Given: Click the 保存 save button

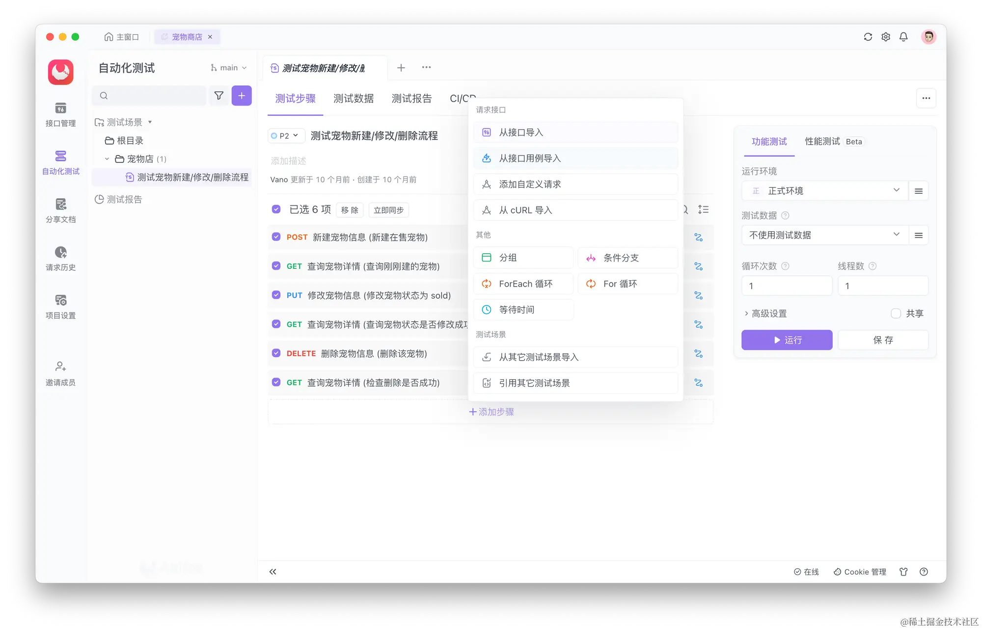Looking at the screenshot, I should pyautogui.click(x=883, y=340).
